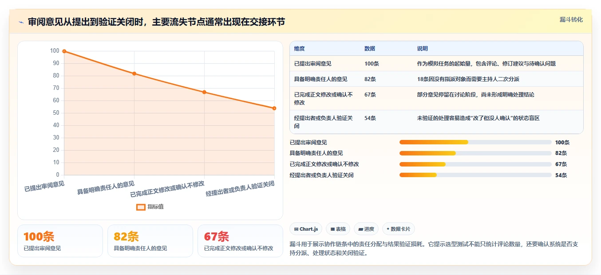
Task: Click the chart data point at 82
Action: (x=134, y=74)
